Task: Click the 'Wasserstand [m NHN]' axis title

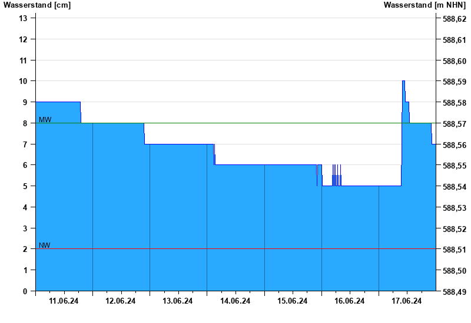Action: (x=424, y=5)
